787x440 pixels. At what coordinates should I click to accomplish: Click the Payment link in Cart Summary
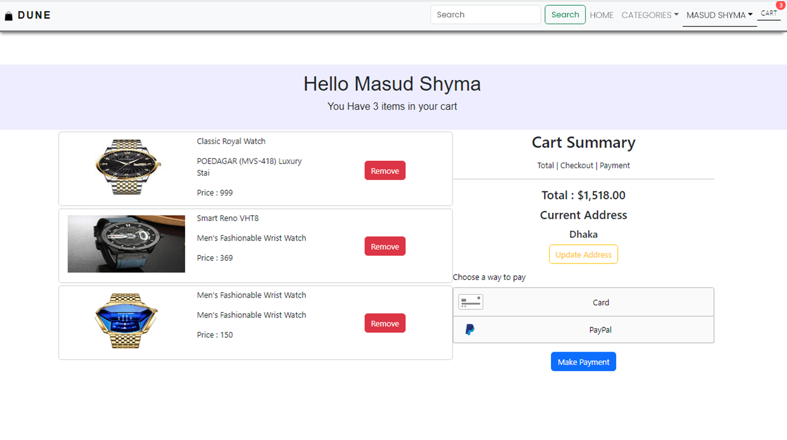[x=615, y=165]
